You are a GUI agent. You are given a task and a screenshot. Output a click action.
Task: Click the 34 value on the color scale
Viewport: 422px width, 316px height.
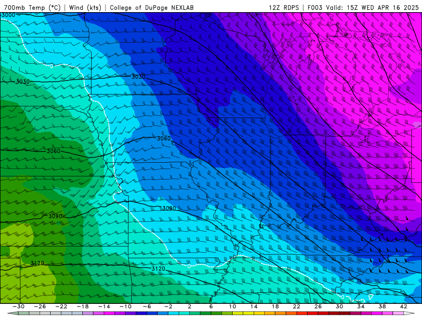coord(361,307)
